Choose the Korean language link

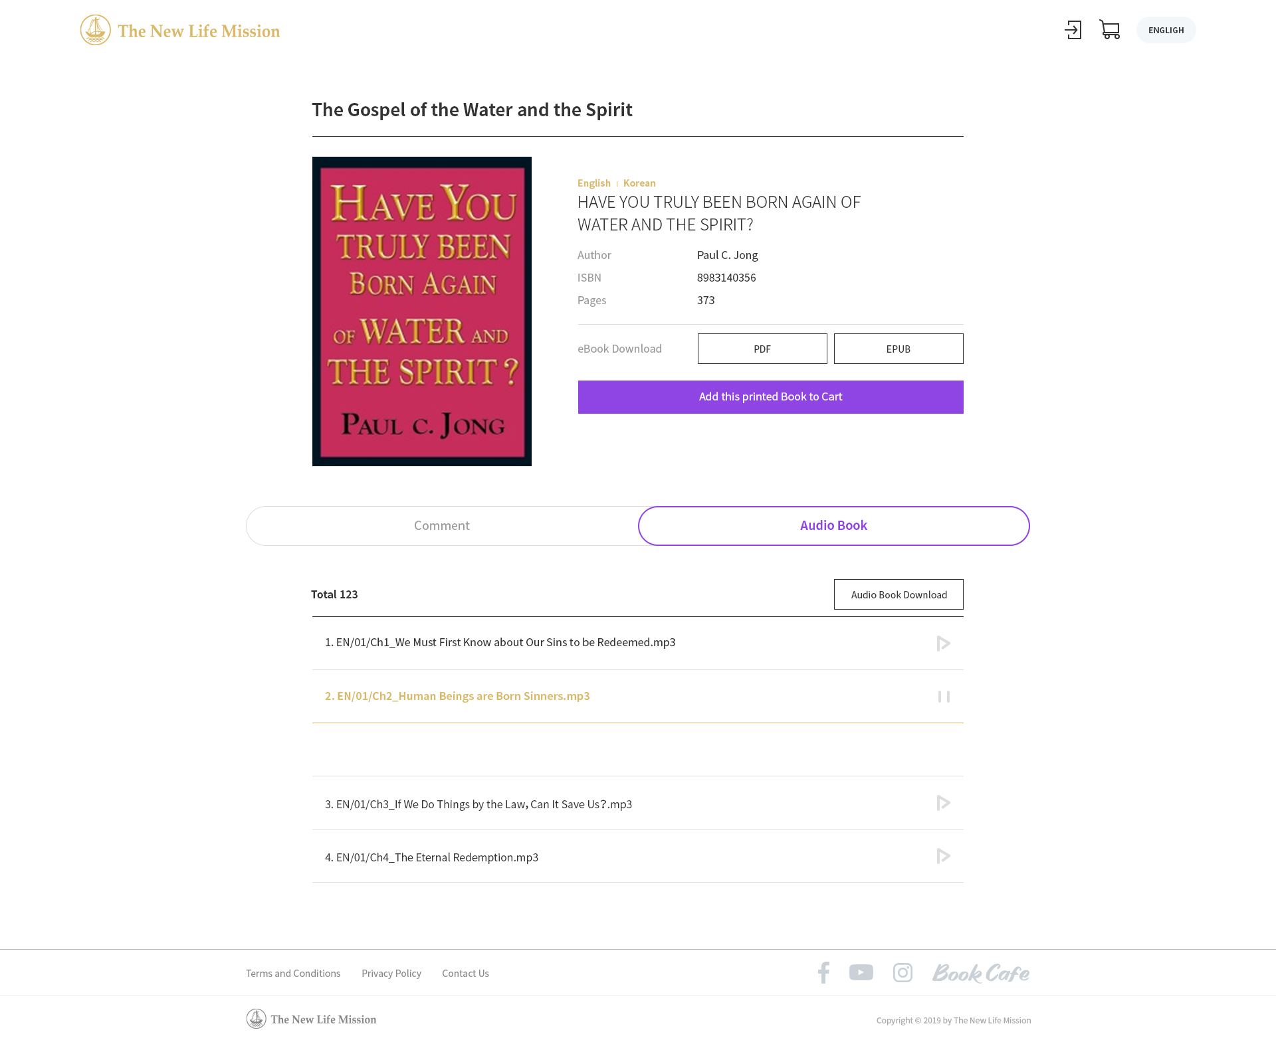(x=639, y=183)
